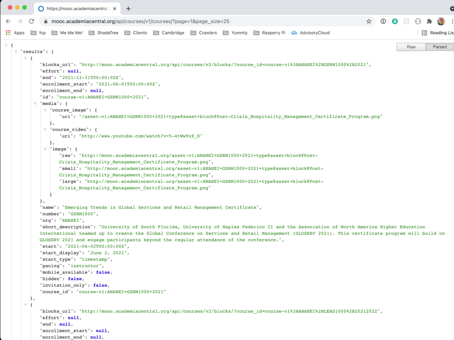Click the "course_id" value near the bottom

121,291
